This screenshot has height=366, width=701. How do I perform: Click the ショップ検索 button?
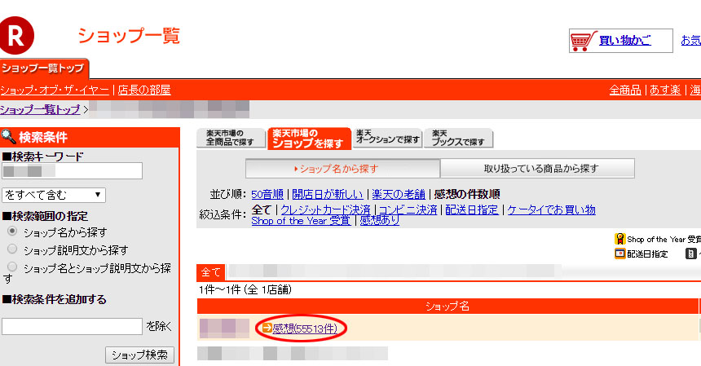click(x=139, y=355)
